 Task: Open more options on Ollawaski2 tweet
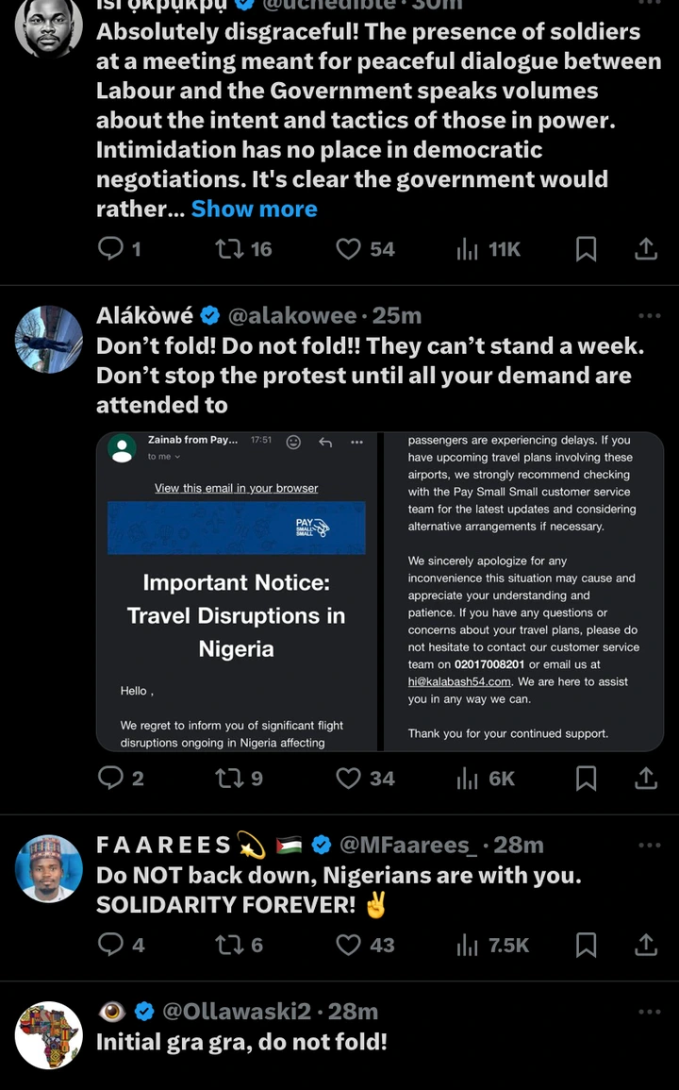point(649,1012)
